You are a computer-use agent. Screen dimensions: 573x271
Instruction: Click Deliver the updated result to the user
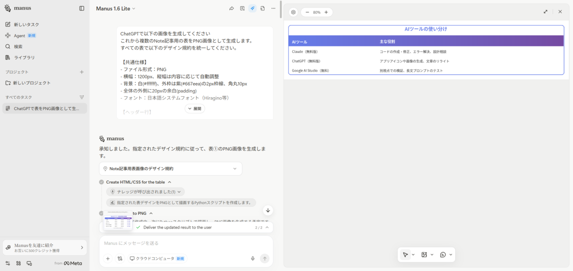[177, 228]
